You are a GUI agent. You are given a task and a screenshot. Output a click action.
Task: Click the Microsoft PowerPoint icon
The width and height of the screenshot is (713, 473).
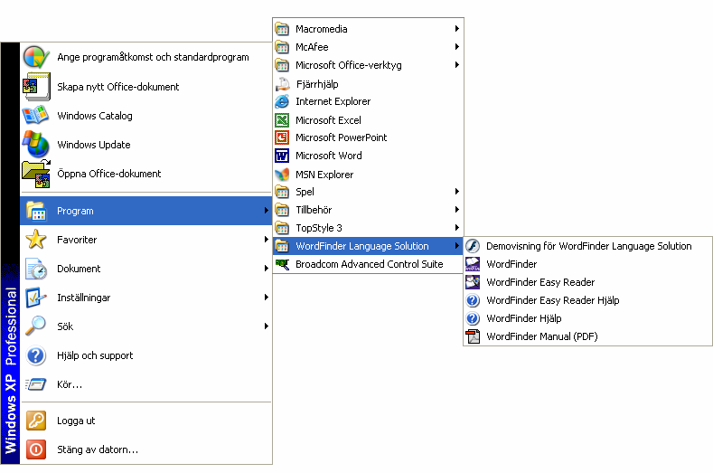tap(282, 137)
